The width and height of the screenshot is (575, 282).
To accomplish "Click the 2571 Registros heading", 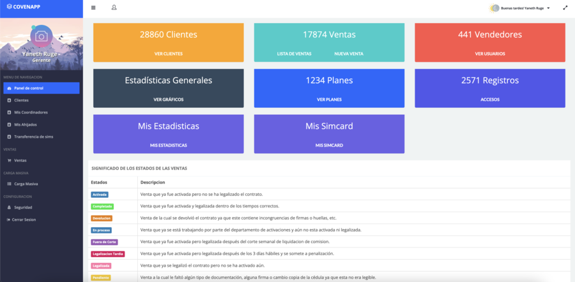I will (490, 80).
